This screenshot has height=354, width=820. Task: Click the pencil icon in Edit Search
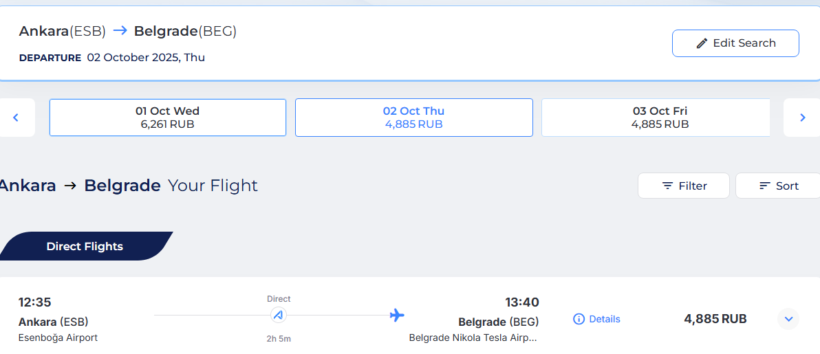[702, 43]
